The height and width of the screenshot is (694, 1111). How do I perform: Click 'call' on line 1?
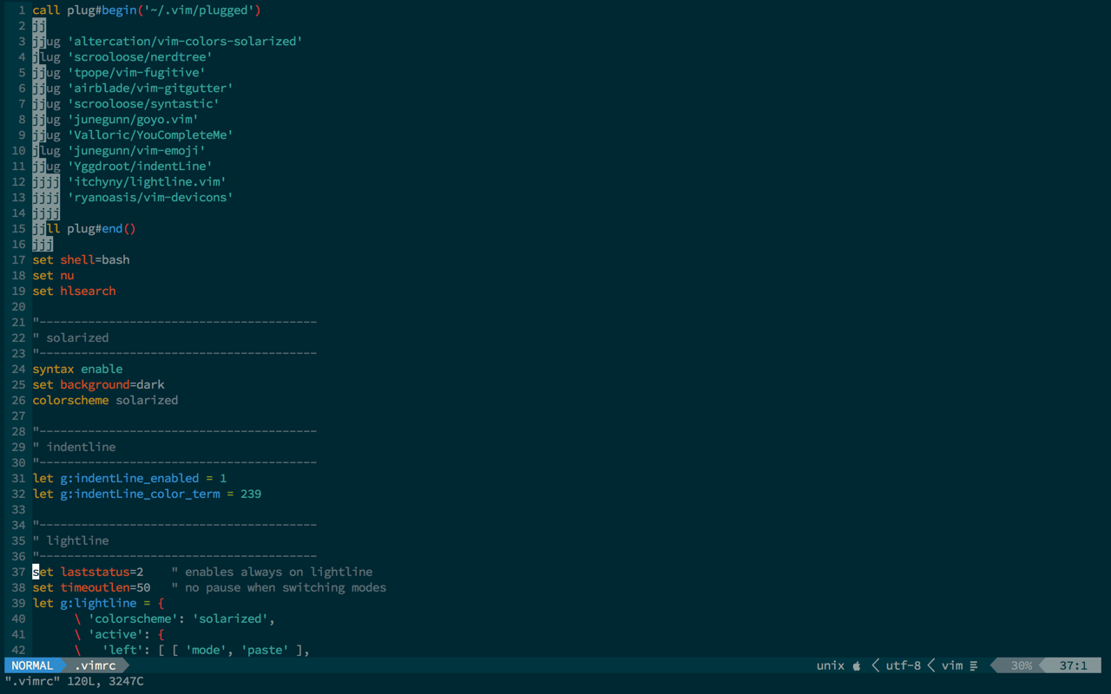(x=47, y=10)
